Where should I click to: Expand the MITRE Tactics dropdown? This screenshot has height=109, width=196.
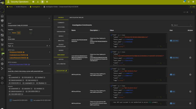49,52
